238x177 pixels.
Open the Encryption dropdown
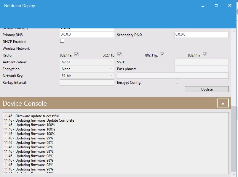[86, 69]
